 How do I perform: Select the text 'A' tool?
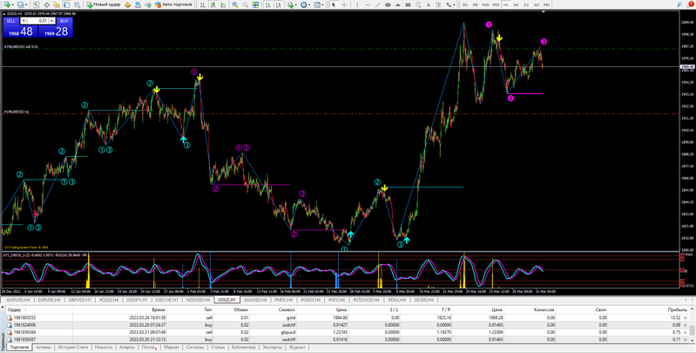click(x=429, y=5)
